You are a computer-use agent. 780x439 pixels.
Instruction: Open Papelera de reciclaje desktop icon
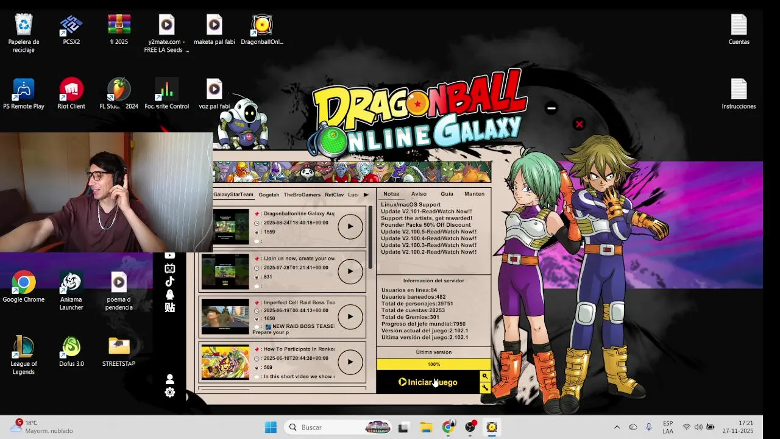(x=24, y=33)
